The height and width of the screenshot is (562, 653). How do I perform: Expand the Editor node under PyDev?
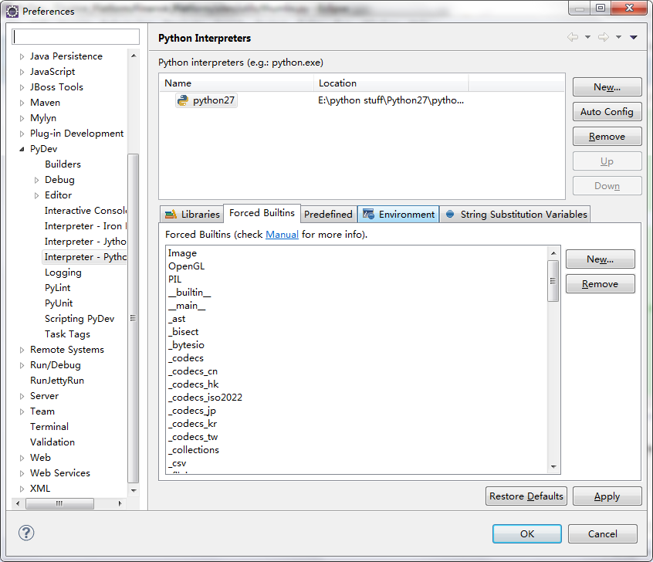pos(36,195)
